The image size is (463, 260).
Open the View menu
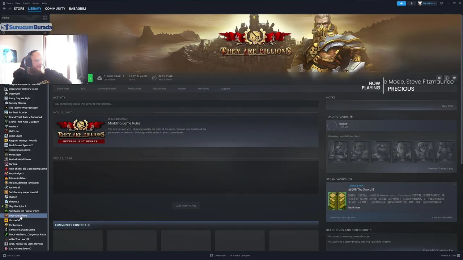18,3
